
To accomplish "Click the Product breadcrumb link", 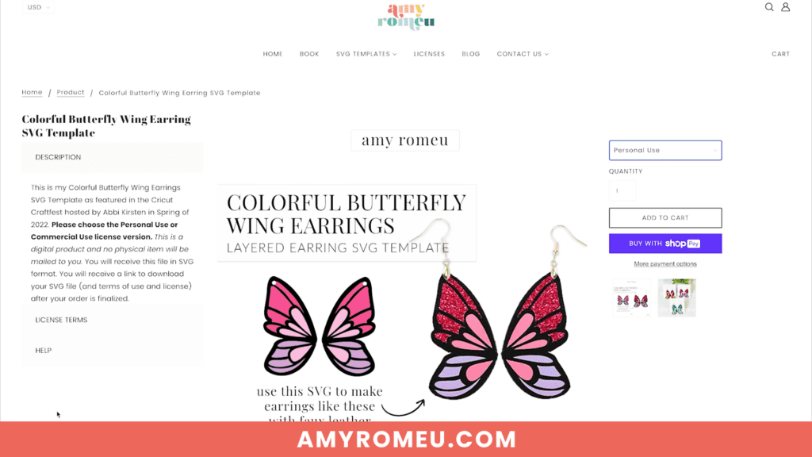I will pos(71,92).
